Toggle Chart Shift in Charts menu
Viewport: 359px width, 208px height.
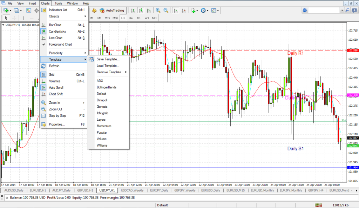[x=64, y=94]
